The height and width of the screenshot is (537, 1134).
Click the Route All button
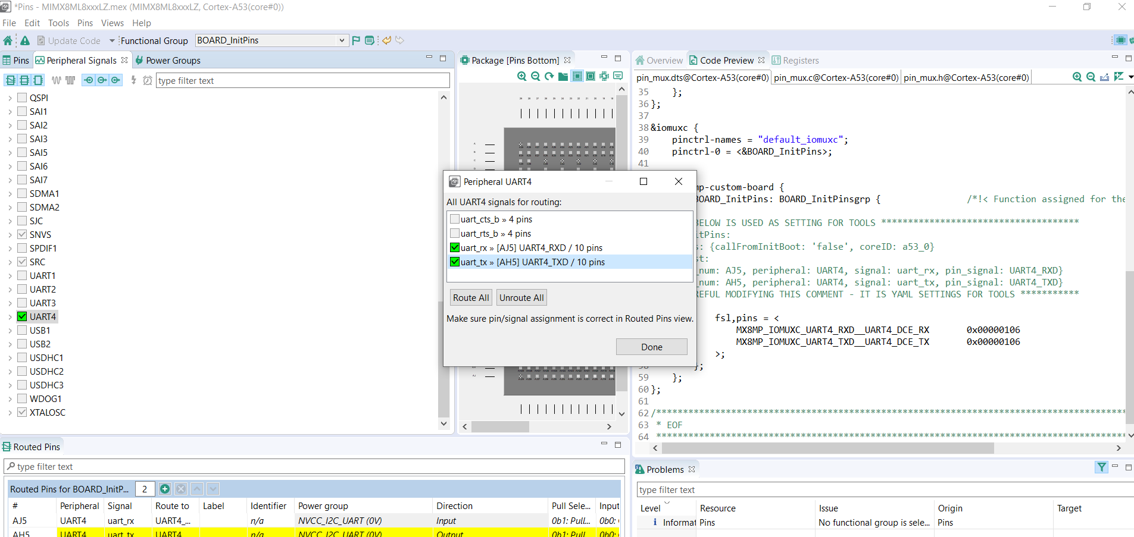click(470, 297)
